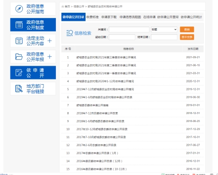Open 2018年7-12月农委依申请公开目录
This screenshot has width=218, height=175.
pyautogui.click(x=97, y=113)
